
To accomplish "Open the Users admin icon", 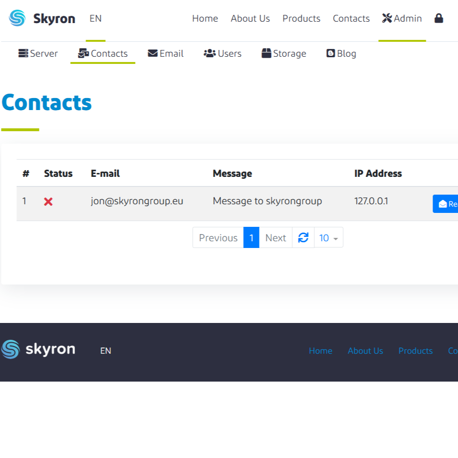I will click(x=210, y=53).
